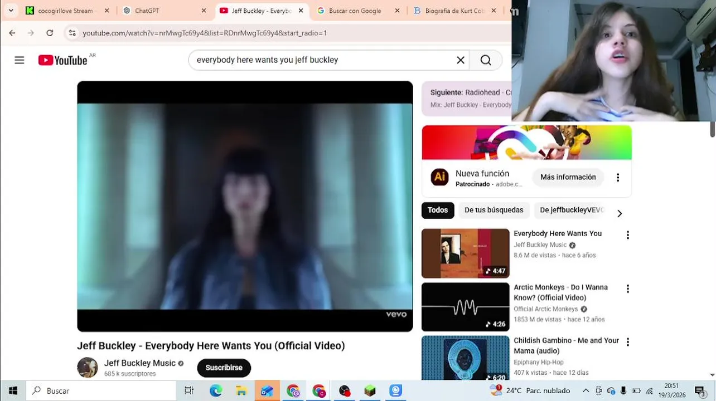Open Everybody Here Wants You thumbnail
716x401 pixels.
[466, 253]
